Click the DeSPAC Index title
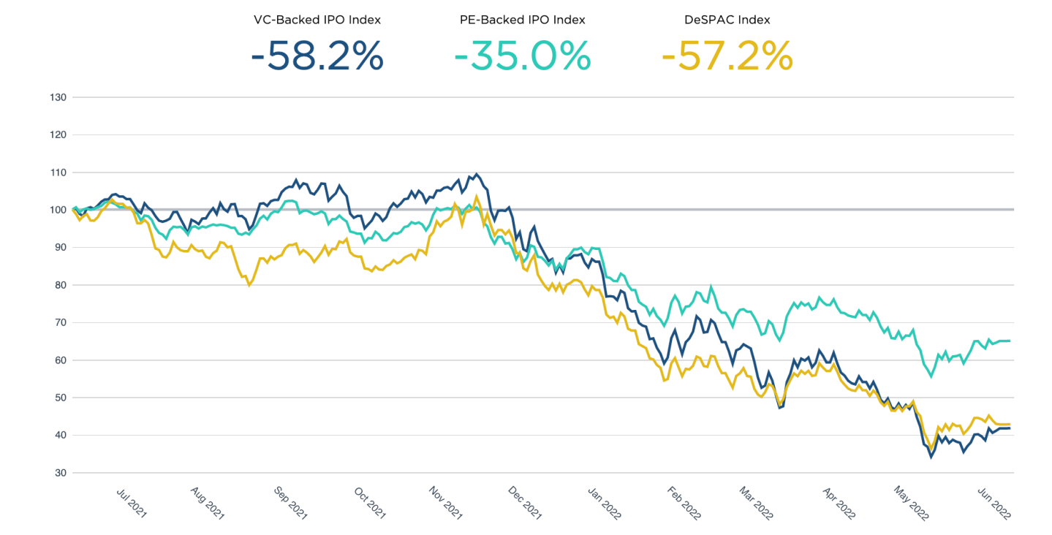This screenshot has width=1052, height=535. (x=727, y=20)
